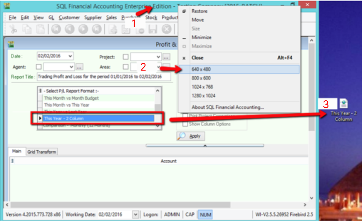Enable the Agent filter checkbox
The width and height of the screenshot is (362, 221).
coord(39,67)
